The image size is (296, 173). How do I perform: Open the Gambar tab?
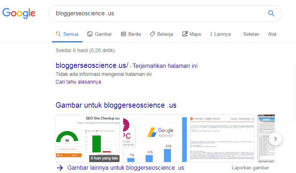point(99,34)
